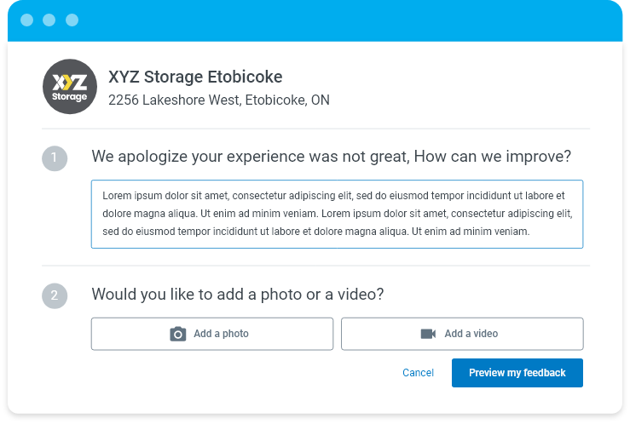Image resolution: width=630 pixels, height=424 pixels.
Task: Click the 'XYZ Storage Etobicoke' business name
Action: coord(195,77)
